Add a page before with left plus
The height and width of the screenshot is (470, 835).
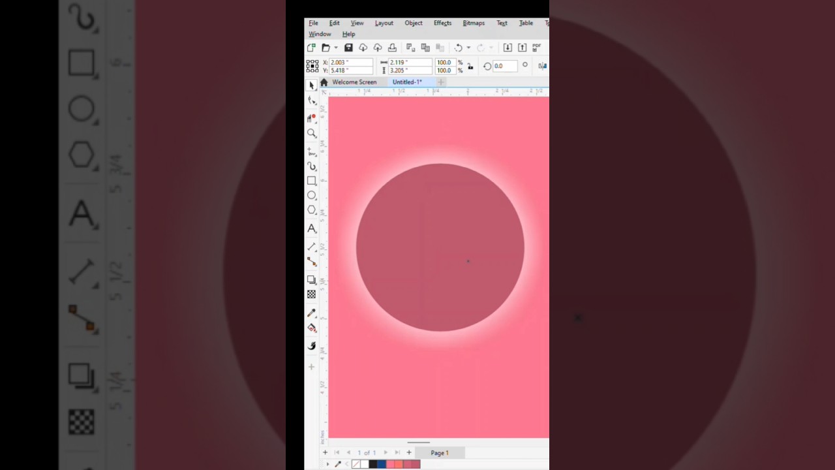click(325, 452)
